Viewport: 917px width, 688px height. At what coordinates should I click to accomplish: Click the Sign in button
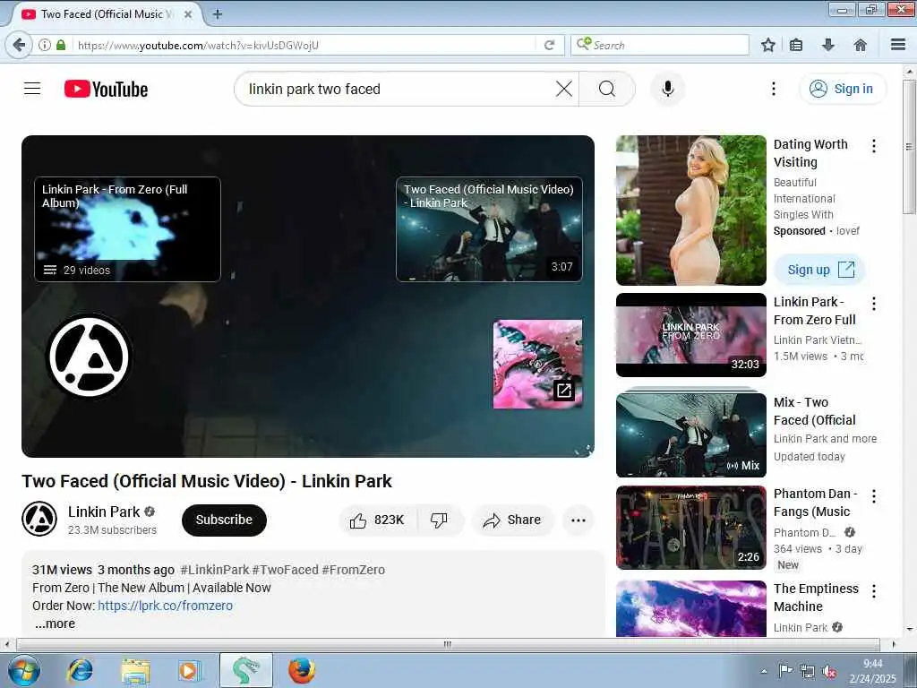(x=842, y=89)
